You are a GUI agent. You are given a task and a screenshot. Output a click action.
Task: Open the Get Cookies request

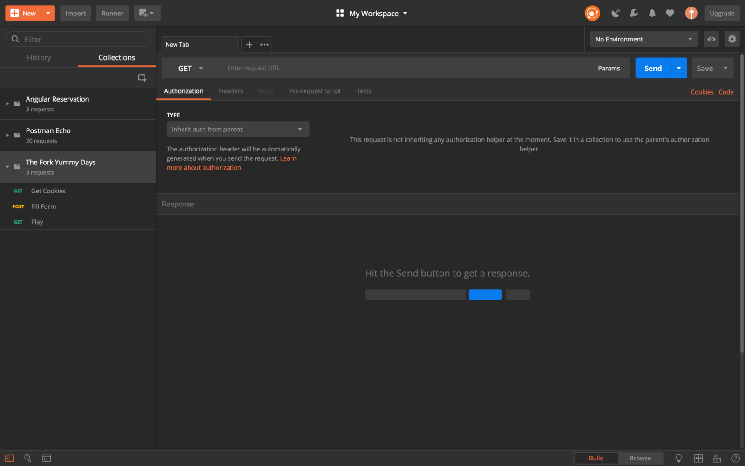pyautogui.click(x=78, y=191)
